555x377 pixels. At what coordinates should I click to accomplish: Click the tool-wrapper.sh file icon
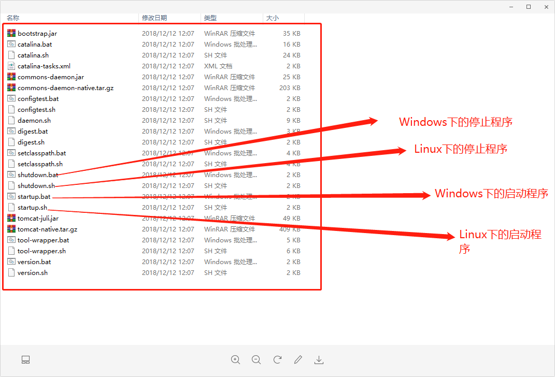tap(11, 251)
